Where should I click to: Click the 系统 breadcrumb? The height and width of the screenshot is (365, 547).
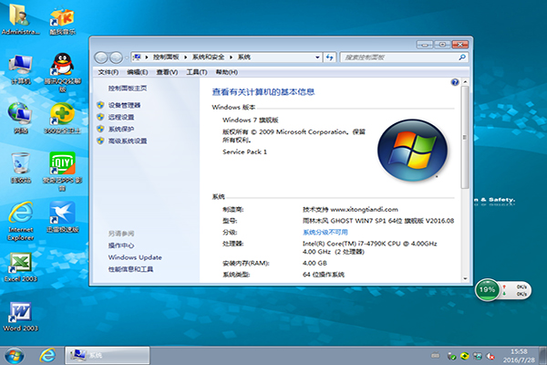(243, 57)
